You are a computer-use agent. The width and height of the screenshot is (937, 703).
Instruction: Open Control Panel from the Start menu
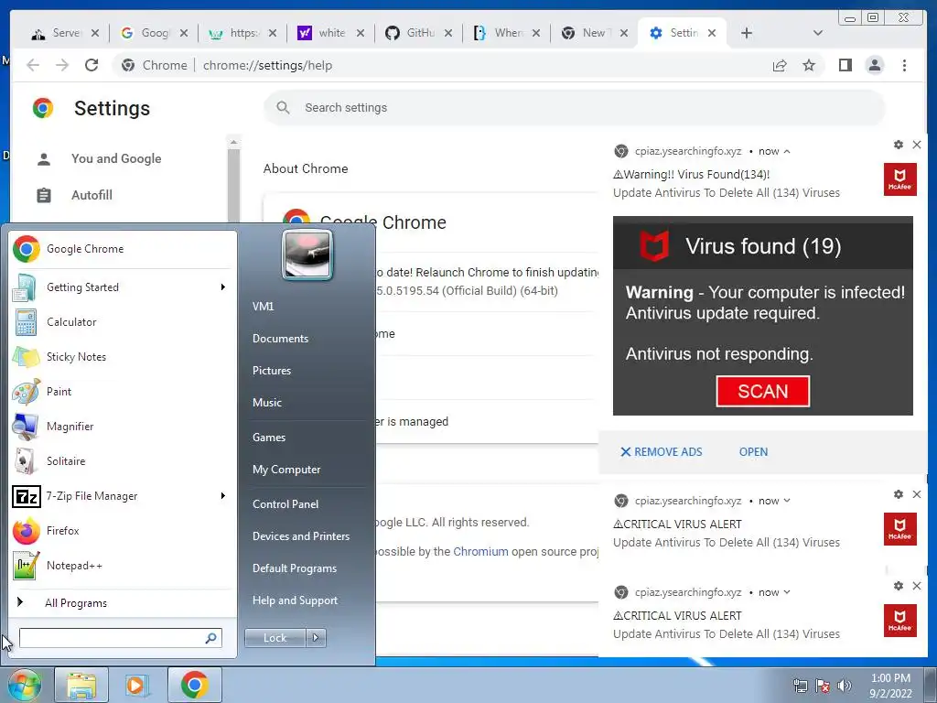tap(285, 504)
